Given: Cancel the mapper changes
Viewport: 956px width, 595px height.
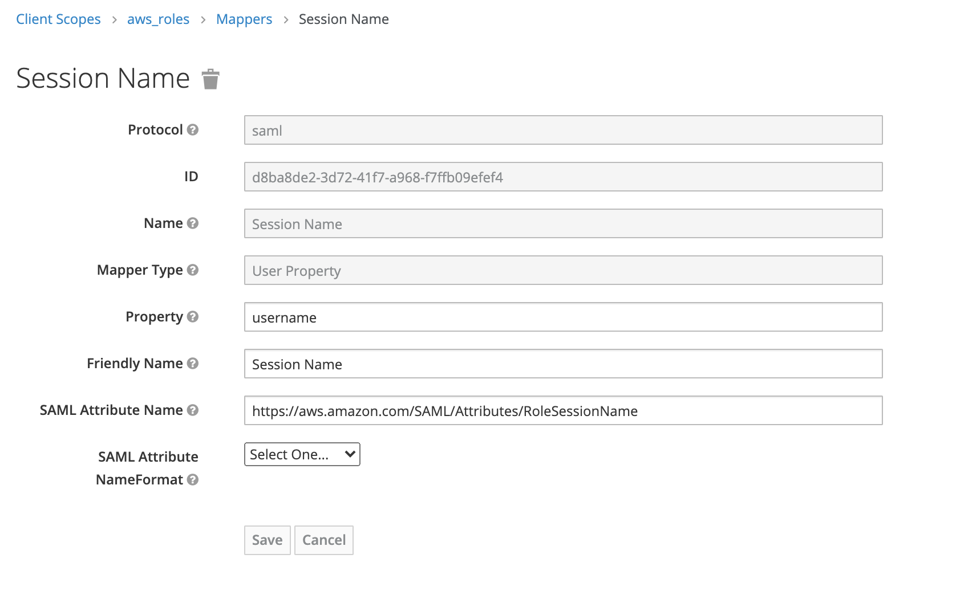Looking at the screenshot, I should [324, 540].
